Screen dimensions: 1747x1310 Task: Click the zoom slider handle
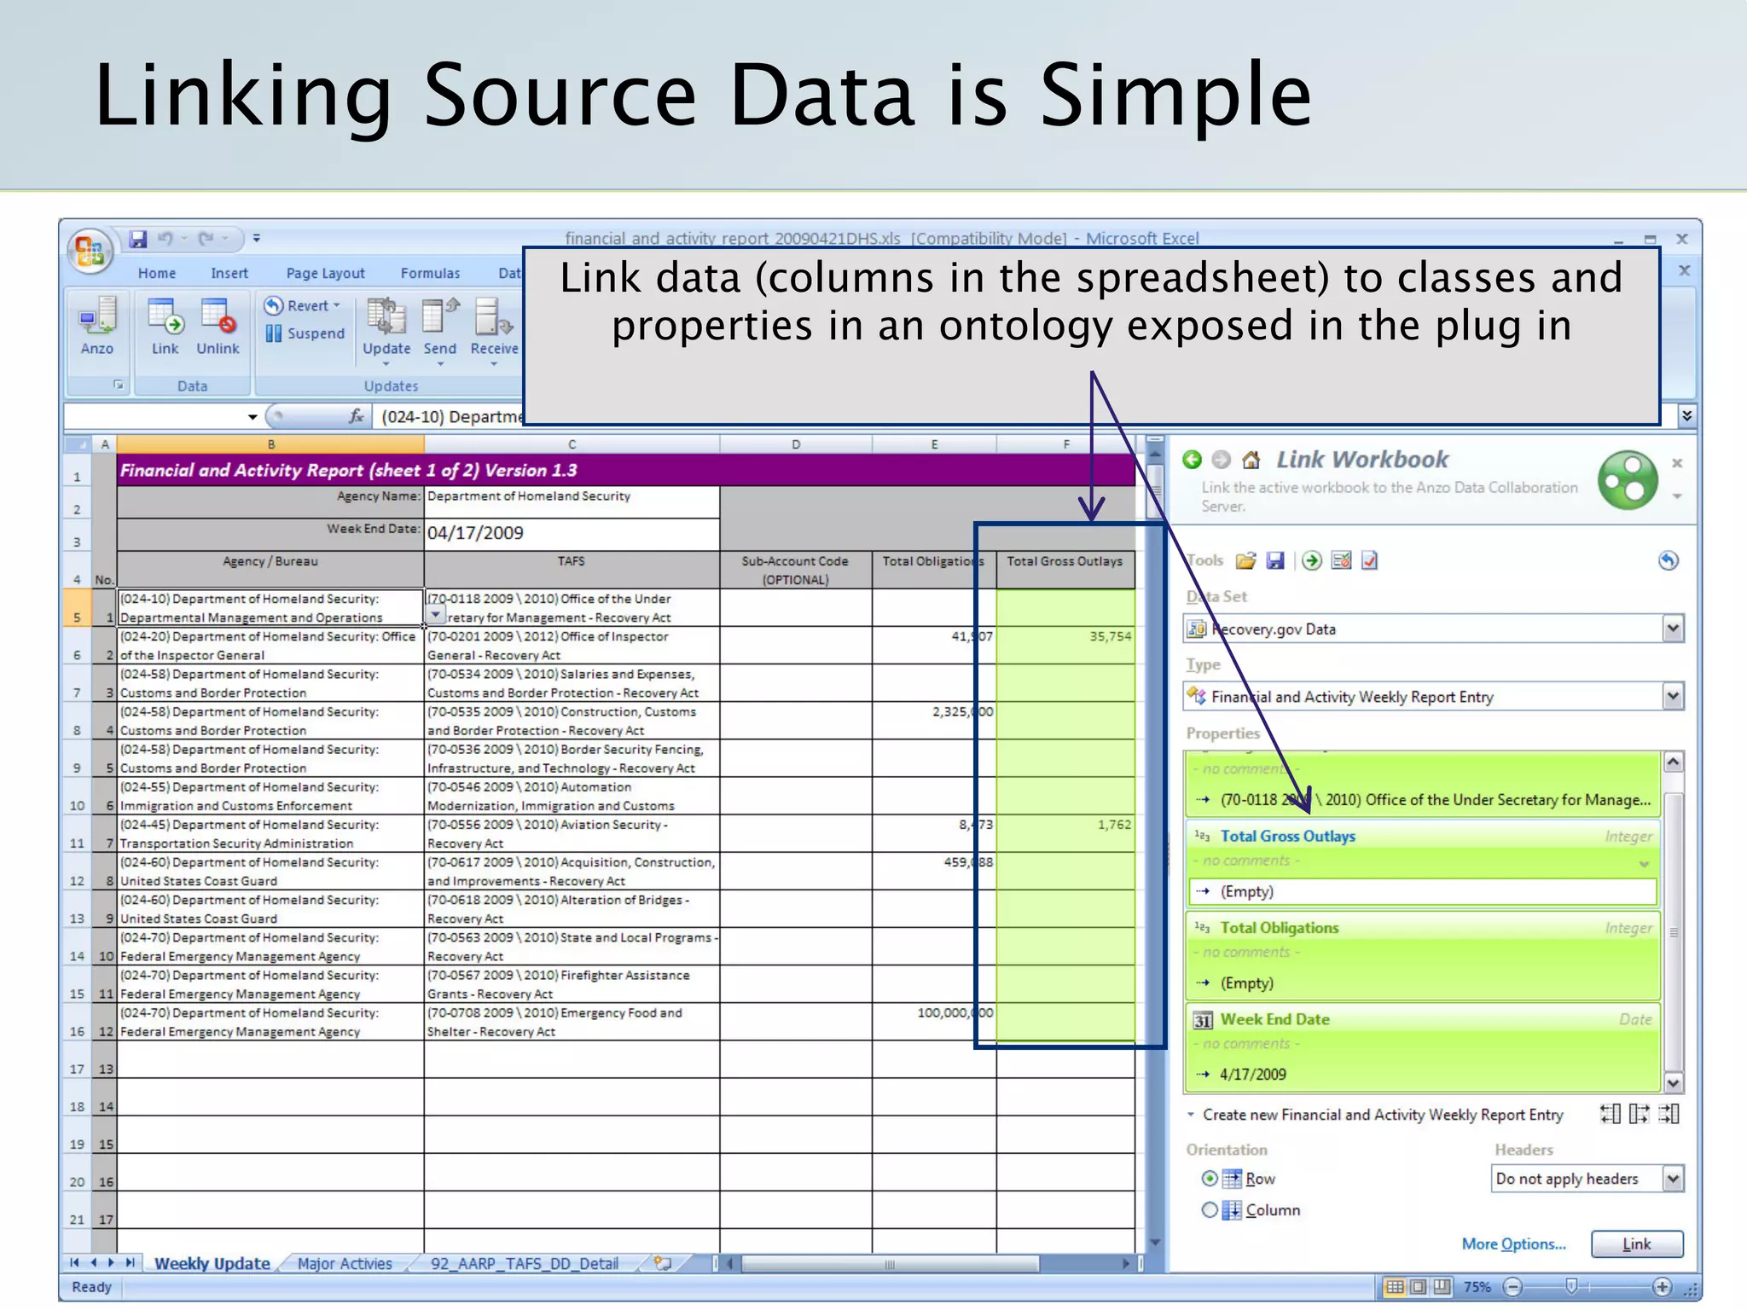coord(1571,1286)
